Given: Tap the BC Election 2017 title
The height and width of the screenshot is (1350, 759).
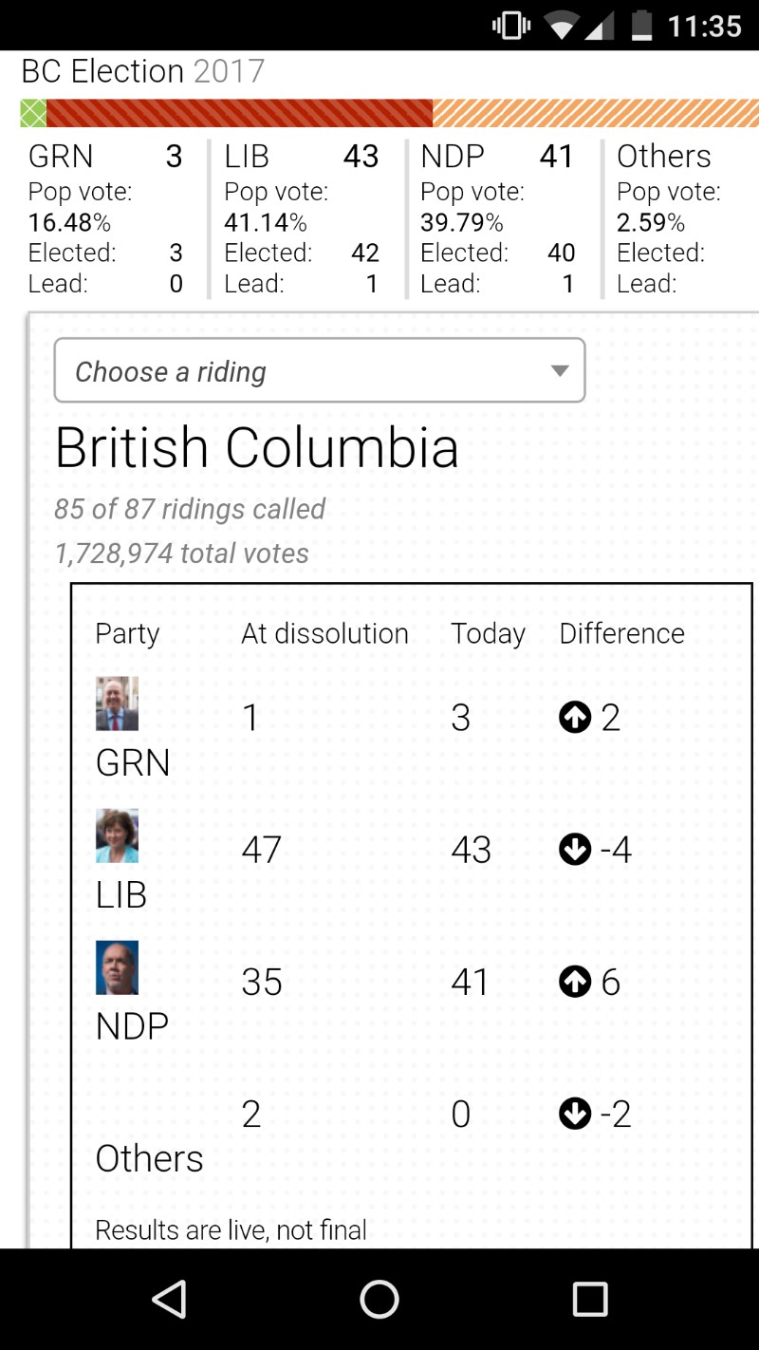Looking at the screenshot, I should pos(143,71).
